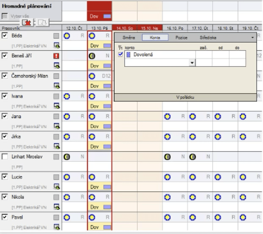
Task: Click the Linhart Miroslav worker name
Action: (27, 157)
